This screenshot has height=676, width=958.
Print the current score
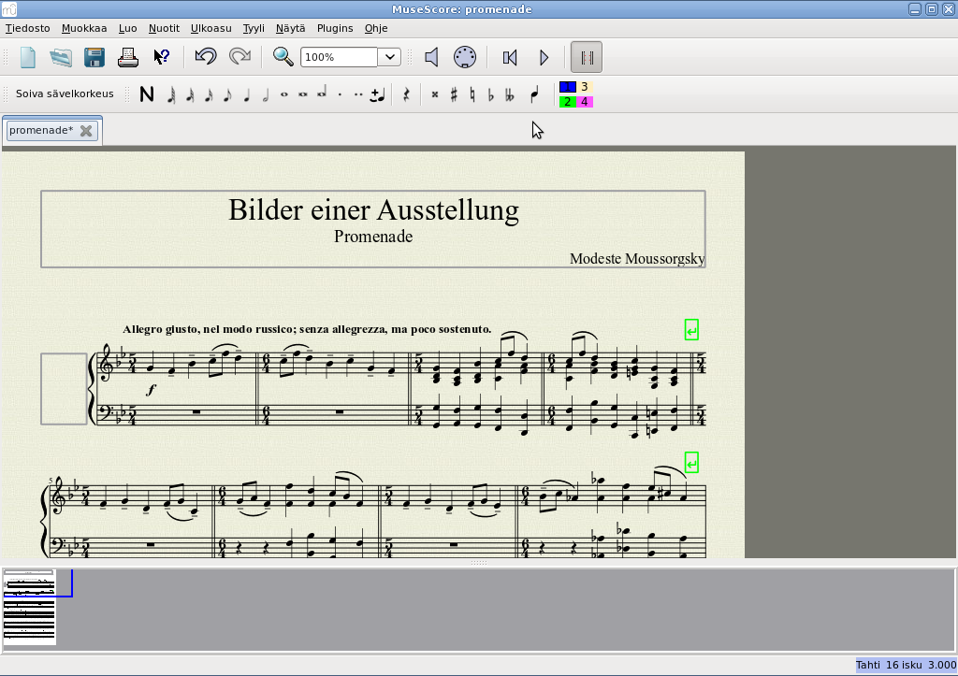tap(128, 57)
